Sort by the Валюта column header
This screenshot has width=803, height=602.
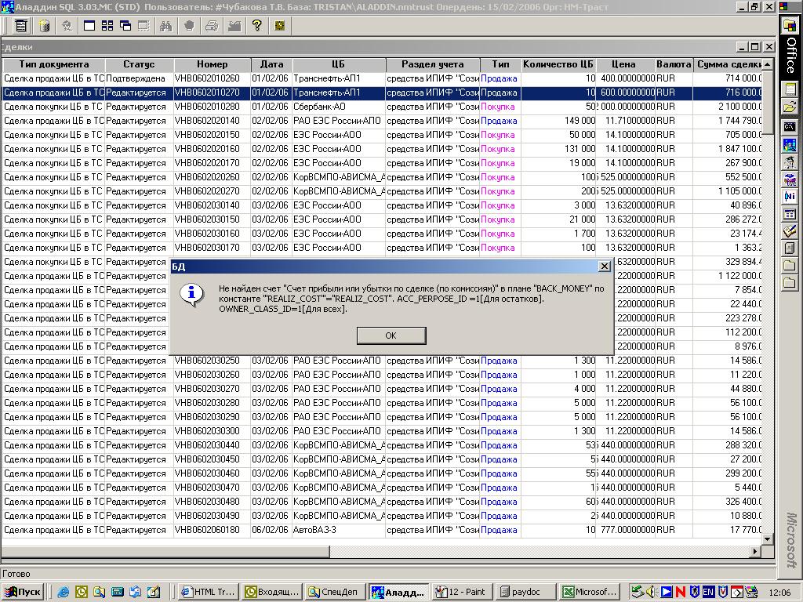click(674, 64)
